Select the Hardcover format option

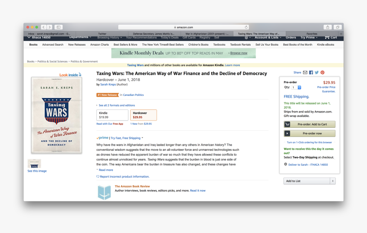tap(143, 115)
